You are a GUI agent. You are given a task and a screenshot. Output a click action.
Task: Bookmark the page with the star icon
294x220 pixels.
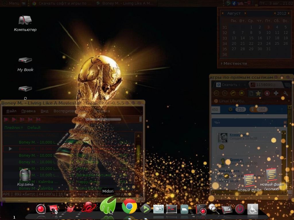[x=258, y=93]
